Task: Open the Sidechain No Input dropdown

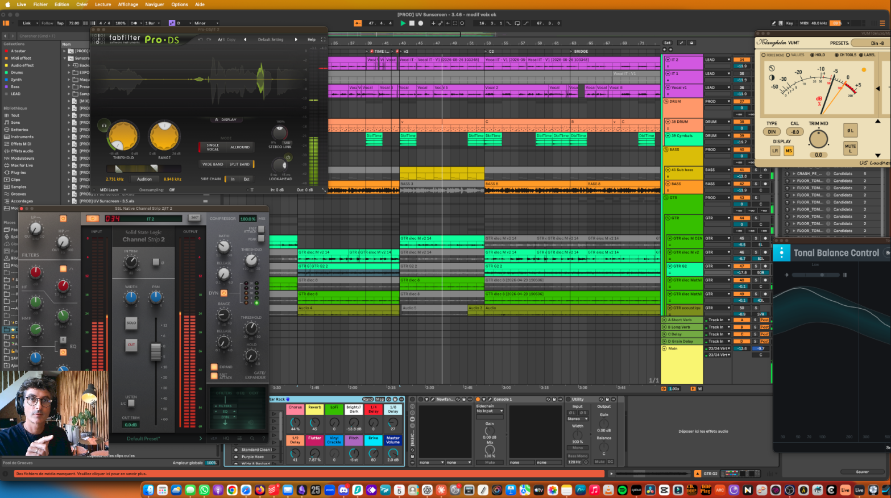Action: [x=490, y=411]
